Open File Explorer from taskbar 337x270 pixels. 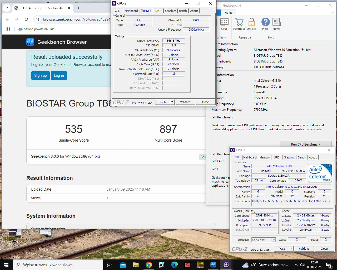pyautogui.click(x=136, y=265)
